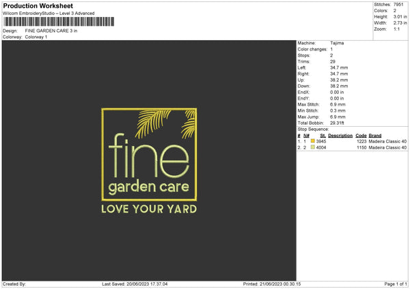Click the 'Code' column header
Screen dimensions: 410x289
coord(361,136)
